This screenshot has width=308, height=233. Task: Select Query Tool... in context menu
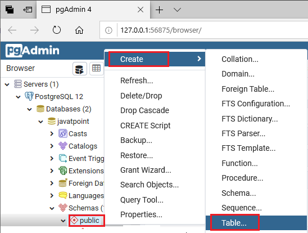coord(142,200)
